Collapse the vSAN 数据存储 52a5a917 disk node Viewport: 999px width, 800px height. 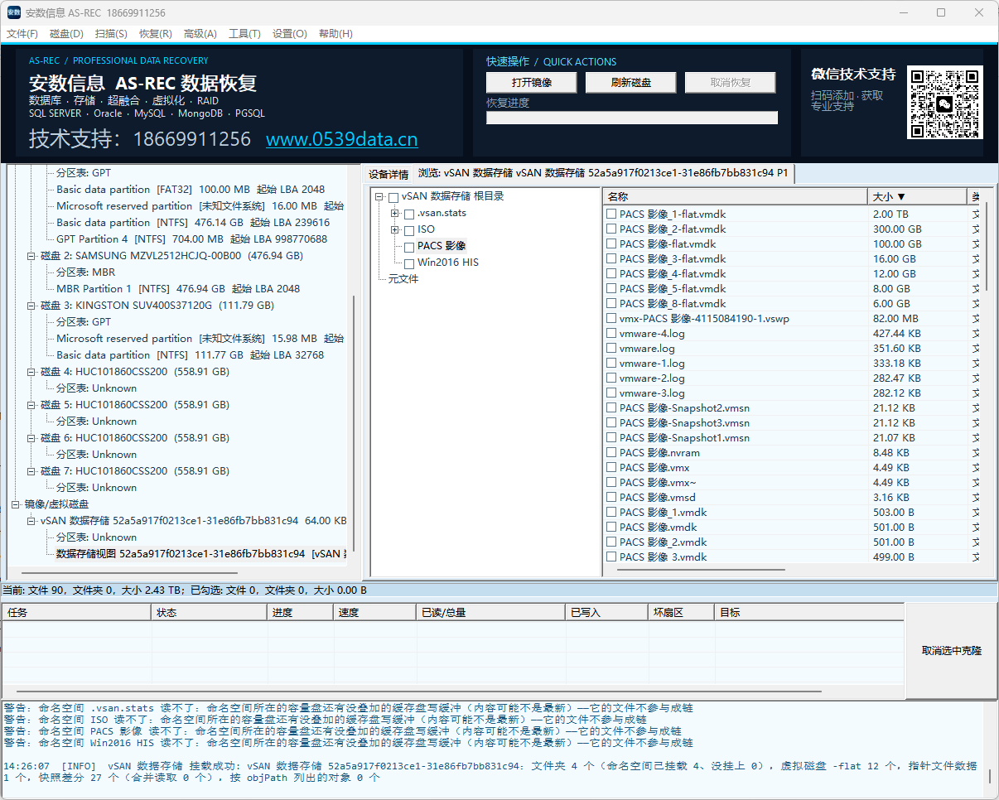[x=31, y=521]
